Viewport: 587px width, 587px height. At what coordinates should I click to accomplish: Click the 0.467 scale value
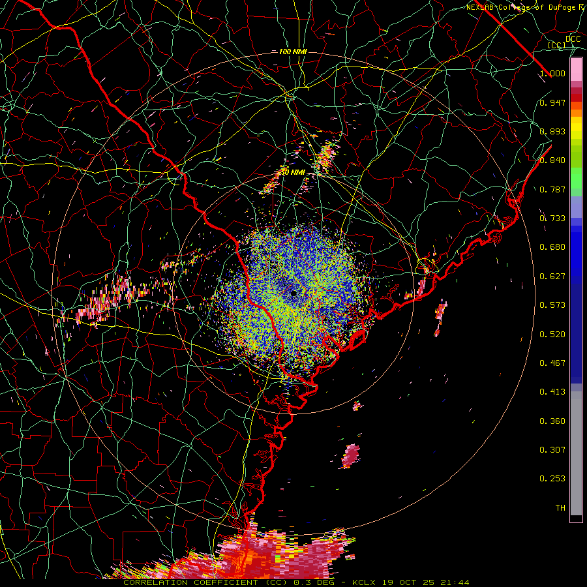click(x=552, y=363)
